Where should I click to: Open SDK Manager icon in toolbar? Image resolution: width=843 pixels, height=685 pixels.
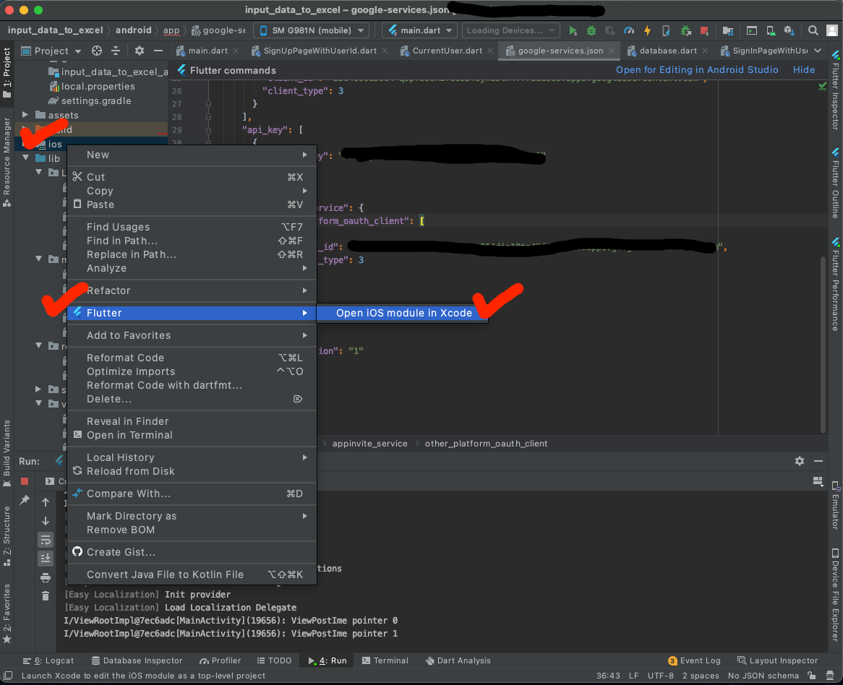coord(789,30)
